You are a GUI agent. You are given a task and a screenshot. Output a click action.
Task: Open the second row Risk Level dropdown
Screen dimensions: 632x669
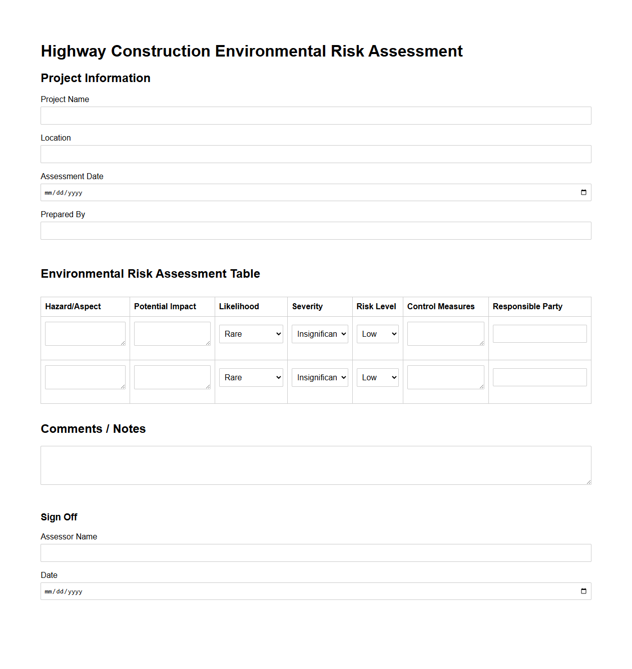[377, 377]
